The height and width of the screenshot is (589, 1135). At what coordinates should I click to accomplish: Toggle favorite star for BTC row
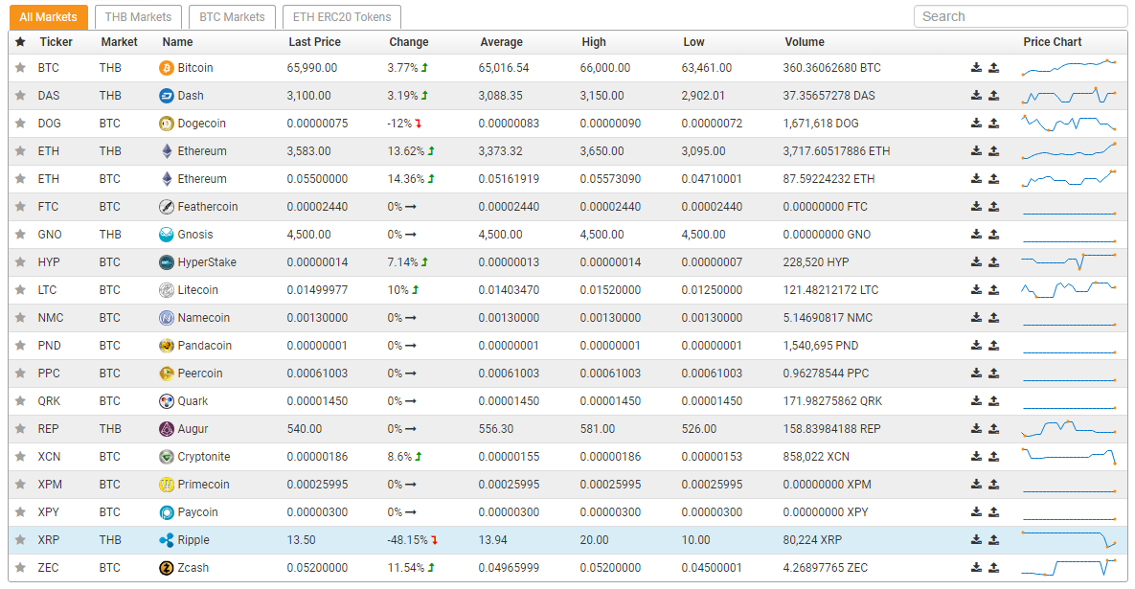click(x=20, y=68)
